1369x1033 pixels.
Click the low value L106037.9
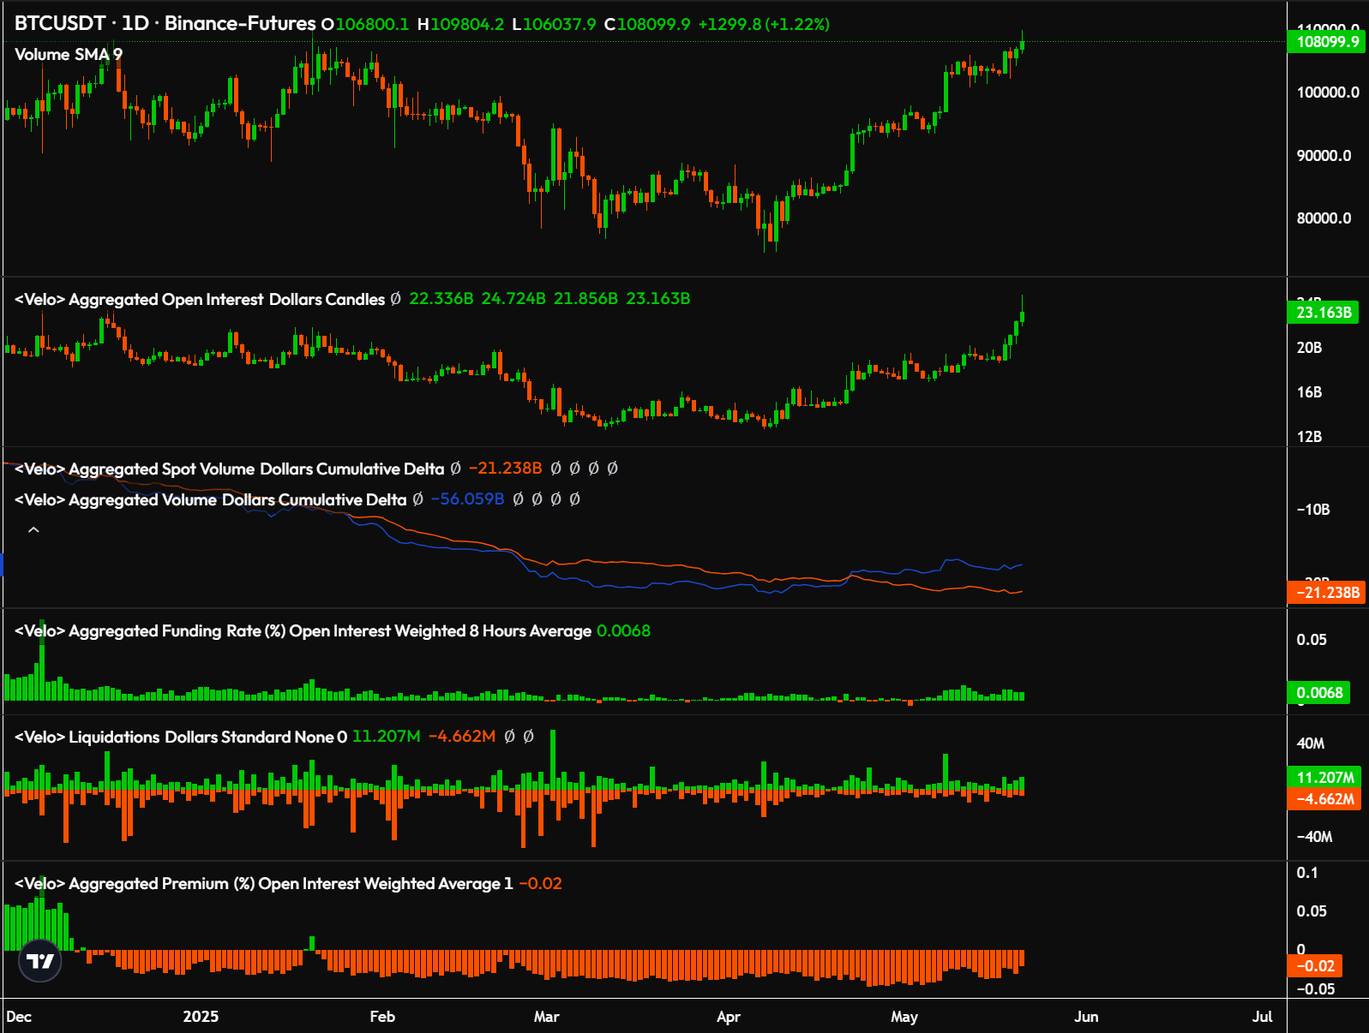click(x=554, y=24)
